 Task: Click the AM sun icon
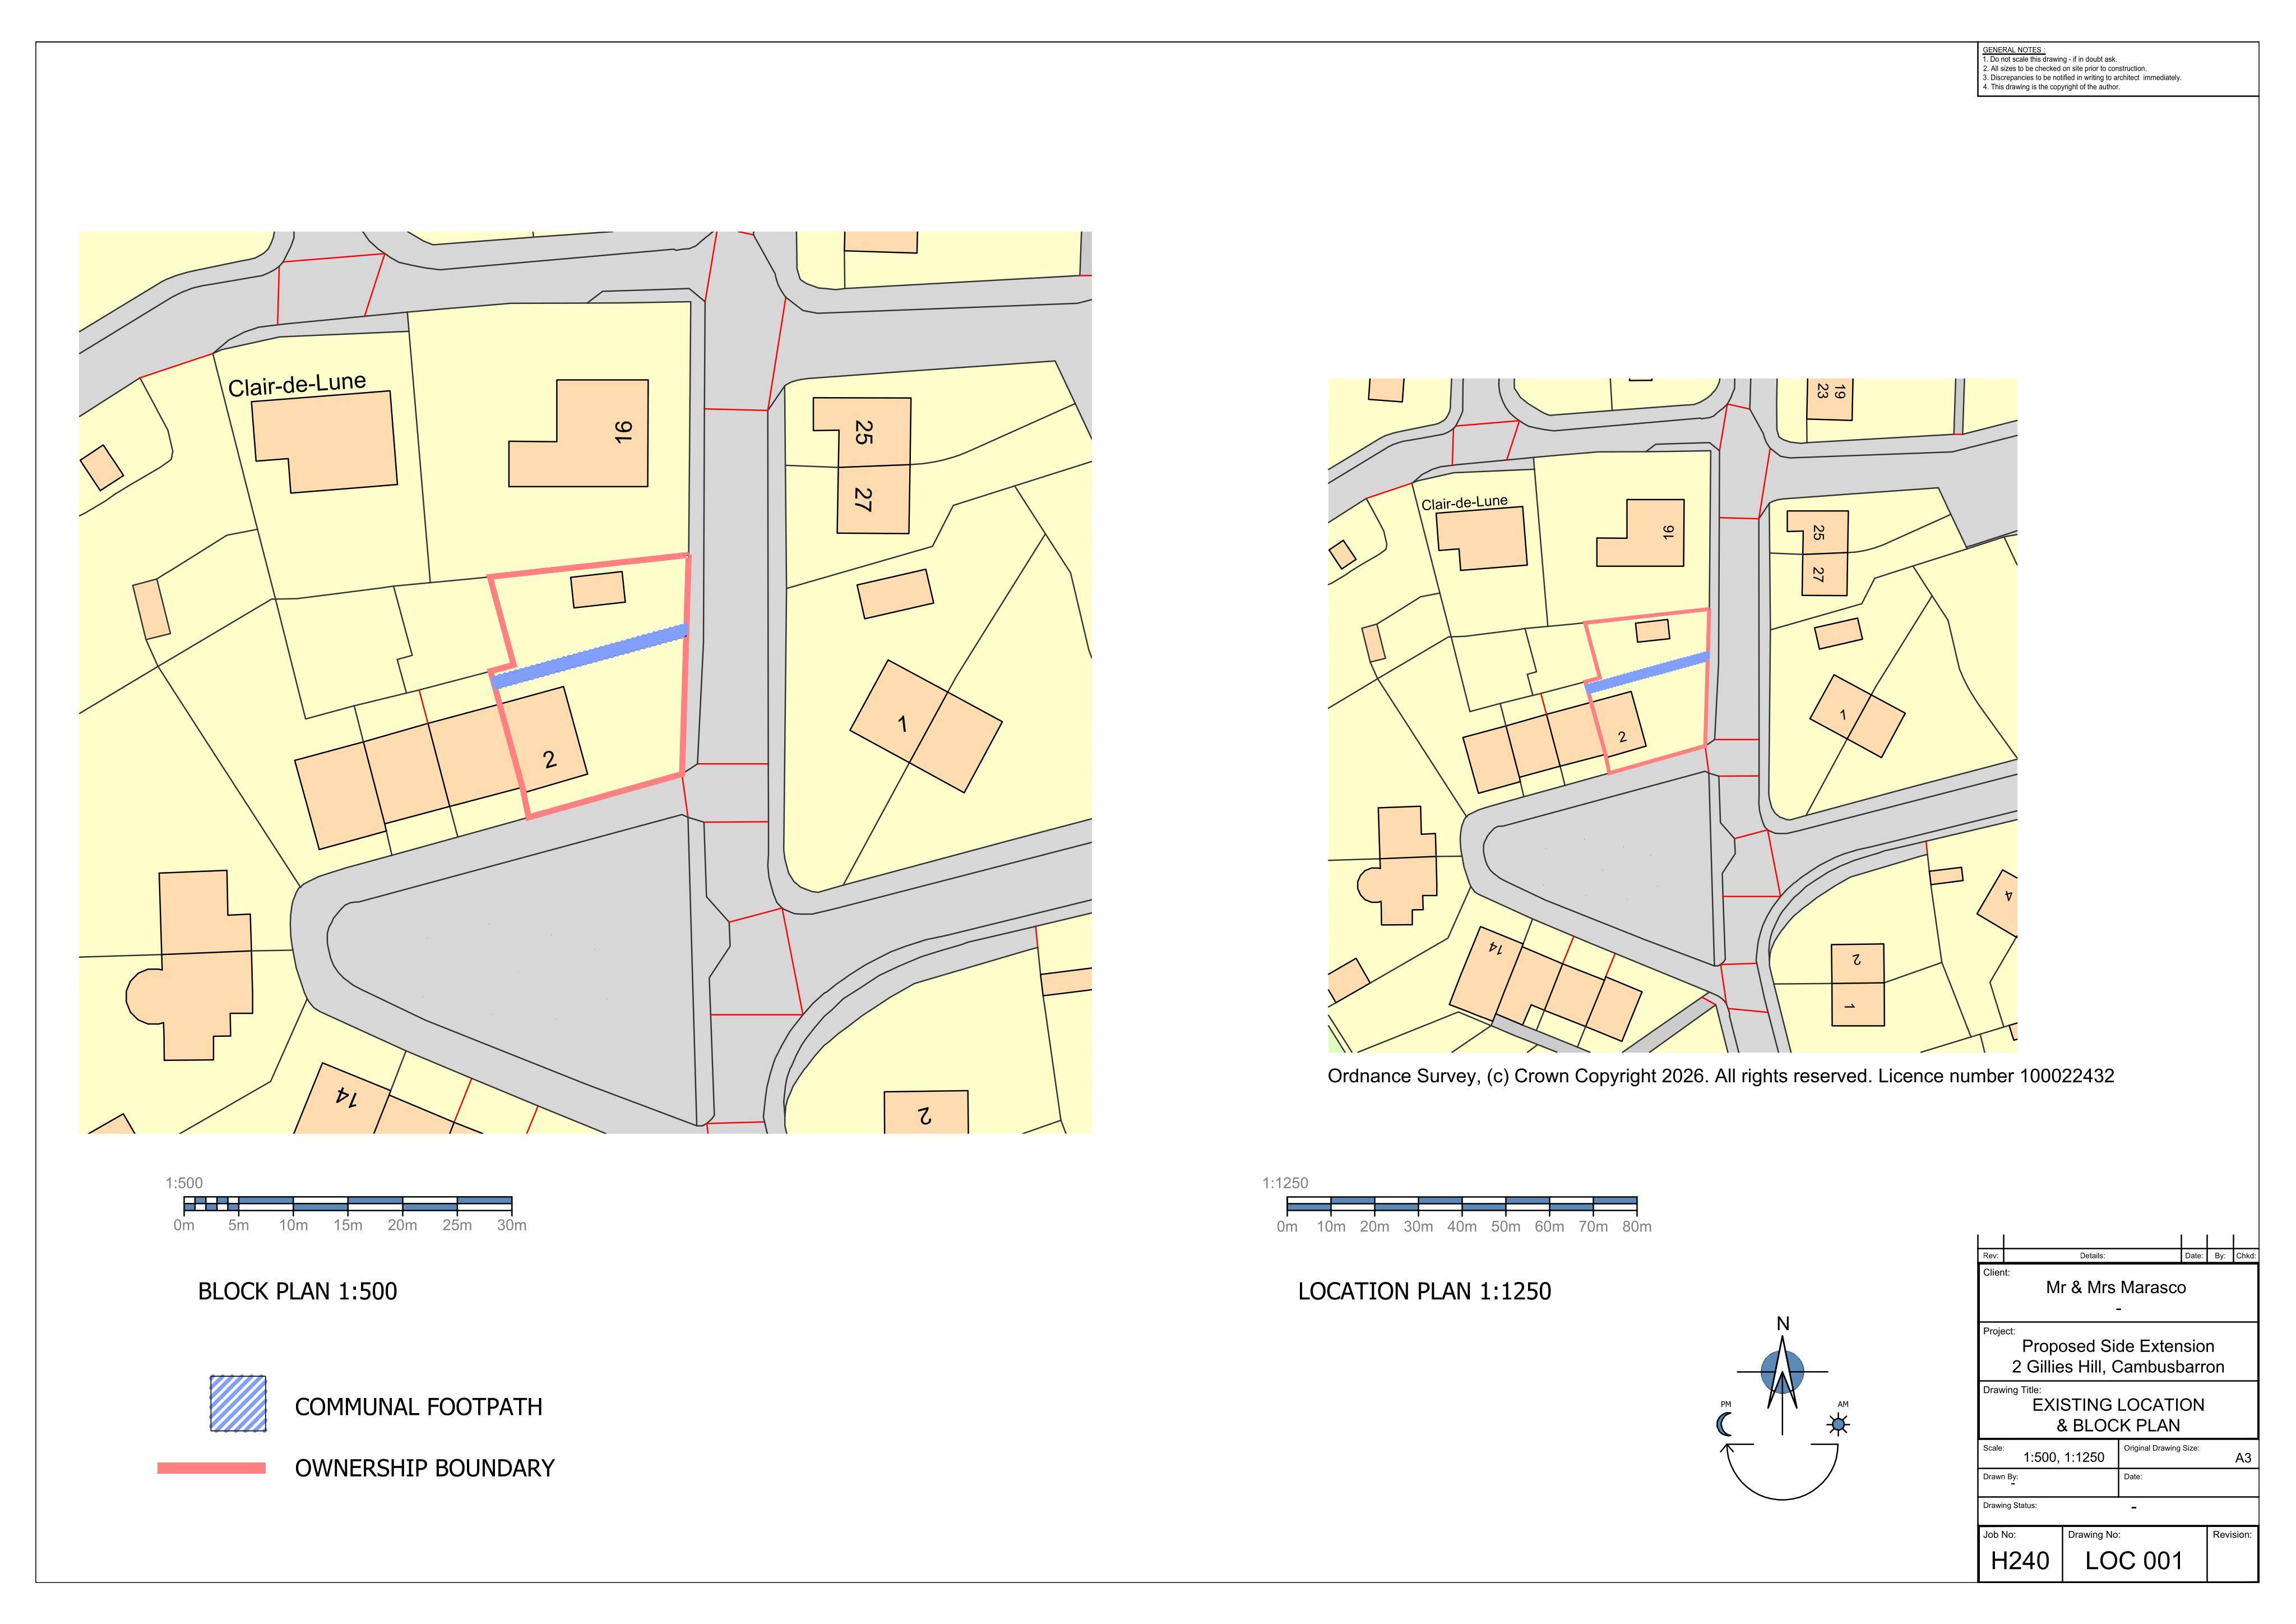point(1838,1424)
